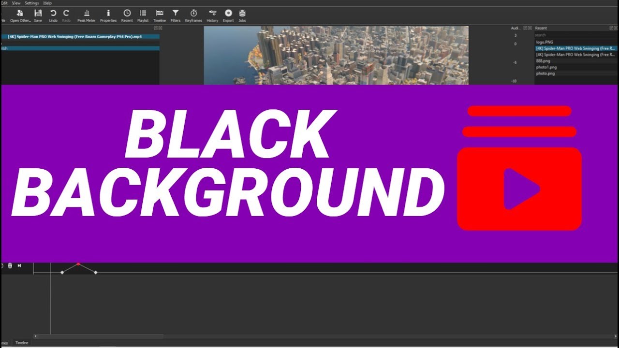
Task: Select the highlighted Spider-Man entry in Recent
Action: click(575, 48)
